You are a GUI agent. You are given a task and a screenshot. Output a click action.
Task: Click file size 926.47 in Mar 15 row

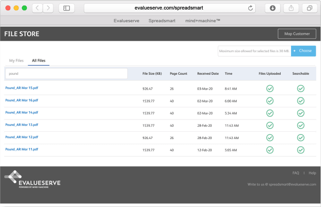tap(148, 89)
